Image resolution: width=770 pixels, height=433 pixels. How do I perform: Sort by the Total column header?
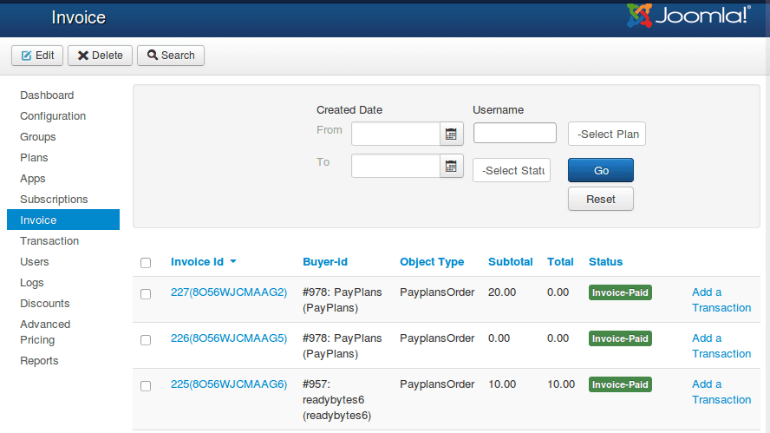(560, 262)
